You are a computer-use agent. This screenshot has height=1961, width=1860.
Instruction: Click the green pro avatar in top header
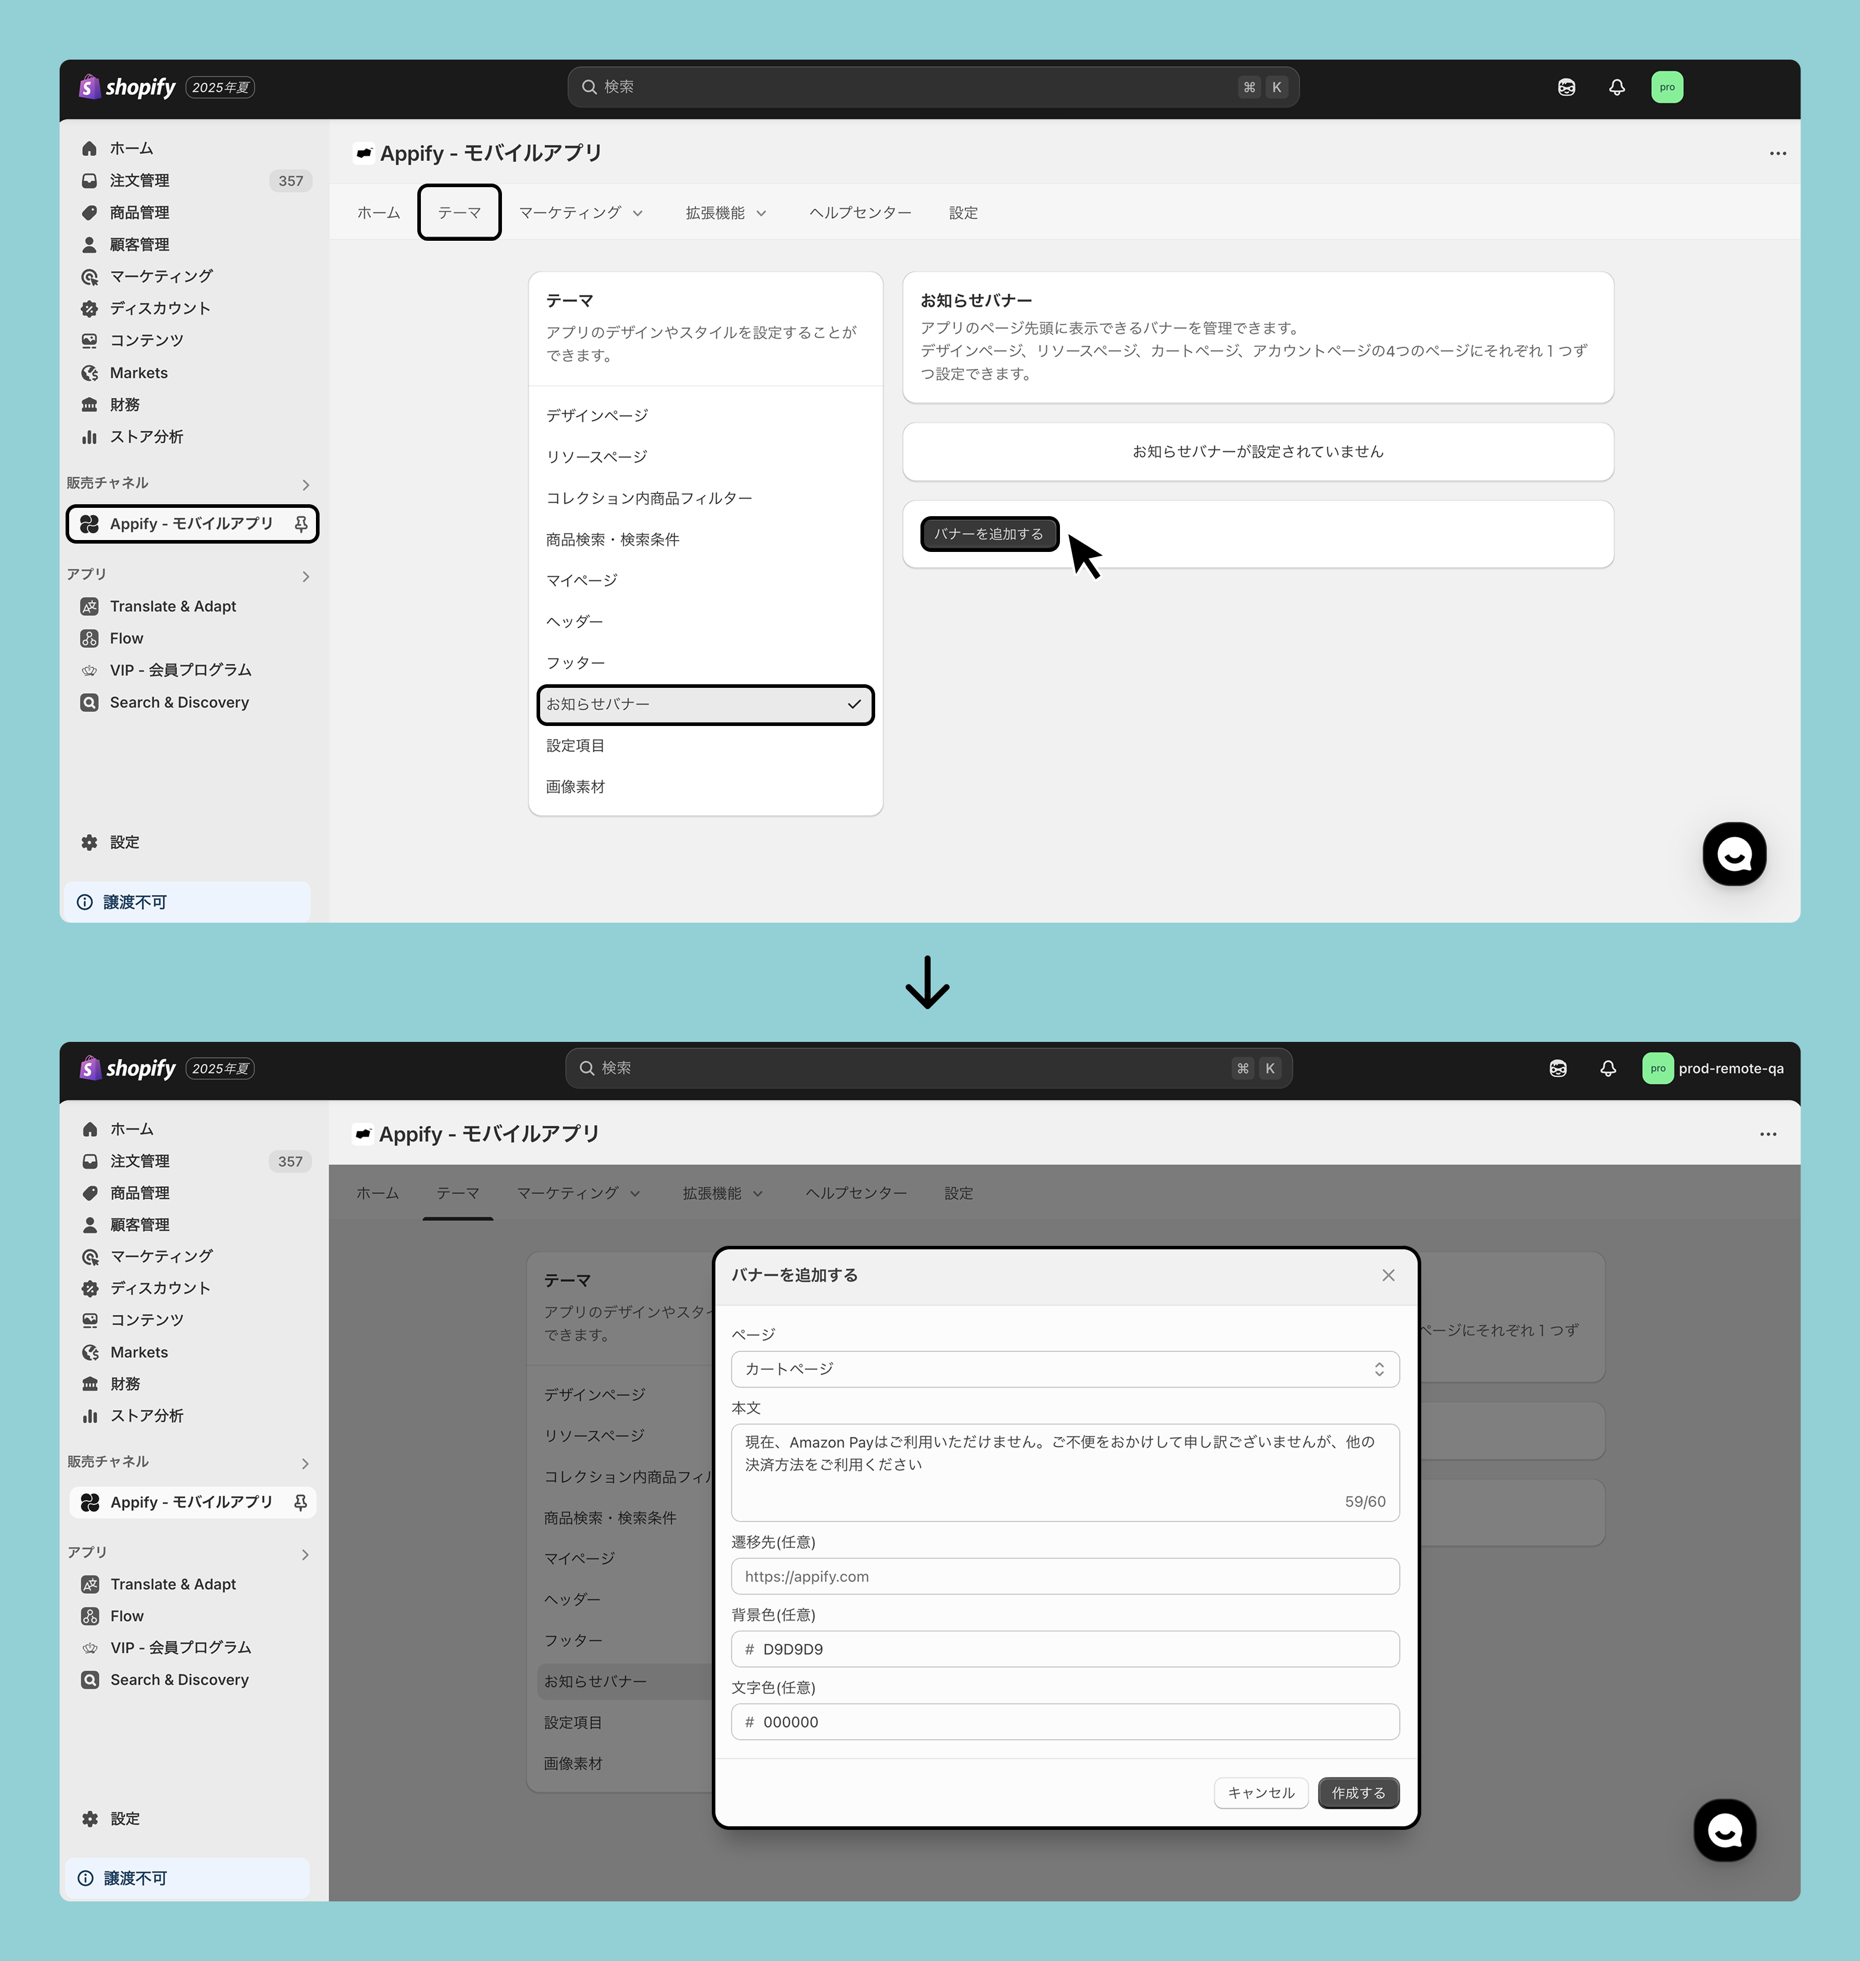click(1667, 87)
